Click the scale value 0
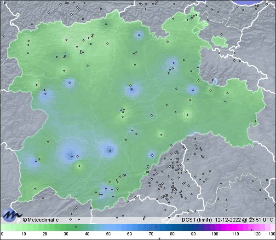 [2, 234]
